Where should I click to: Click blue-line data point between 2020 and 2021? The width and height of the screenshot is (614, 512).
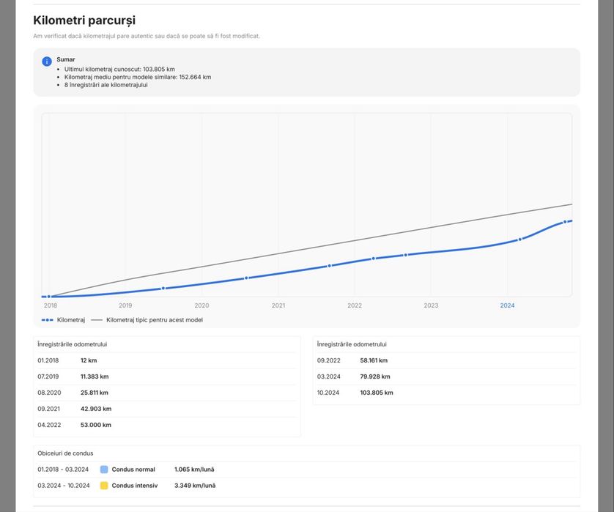tap(246, 278)
